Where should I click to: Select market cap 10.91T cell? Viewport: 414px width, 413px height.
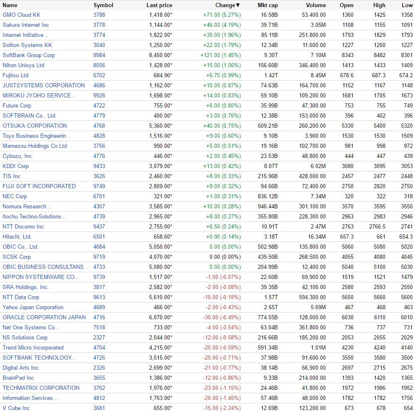tap(270, 226)
